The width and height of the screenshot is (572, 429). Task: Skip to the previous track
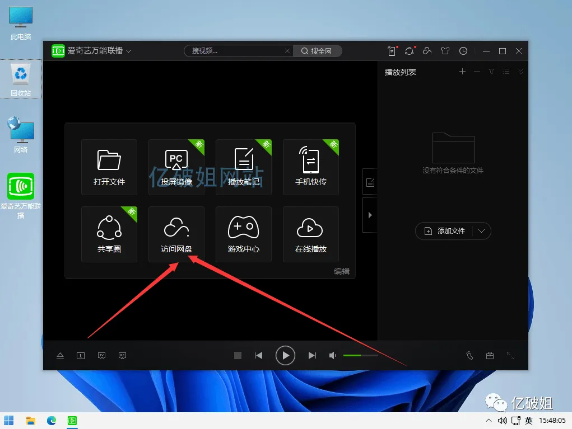(258, 355)
